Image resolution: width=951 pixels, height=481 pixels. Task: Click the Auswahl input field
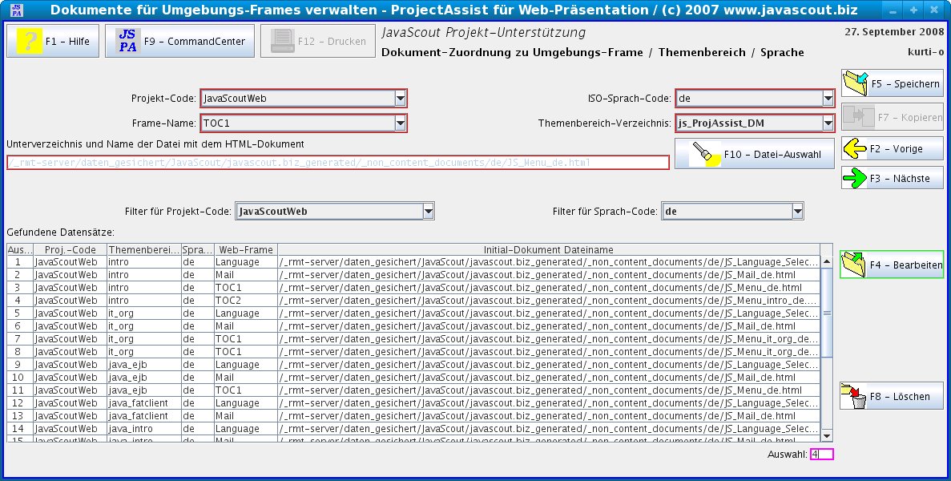tap(821, 455)
